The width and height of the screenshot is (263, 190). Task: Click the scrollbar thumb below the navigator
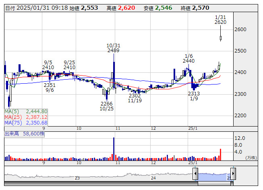click(215, 184)
